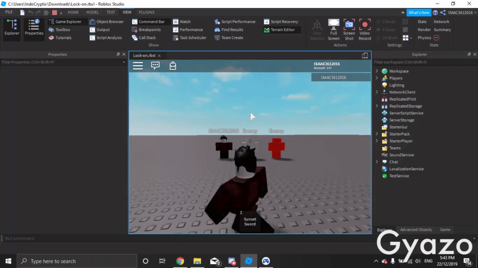Screen dimensions: 478x268
Task: Stop the playtest with the red square
Action: 54,12
